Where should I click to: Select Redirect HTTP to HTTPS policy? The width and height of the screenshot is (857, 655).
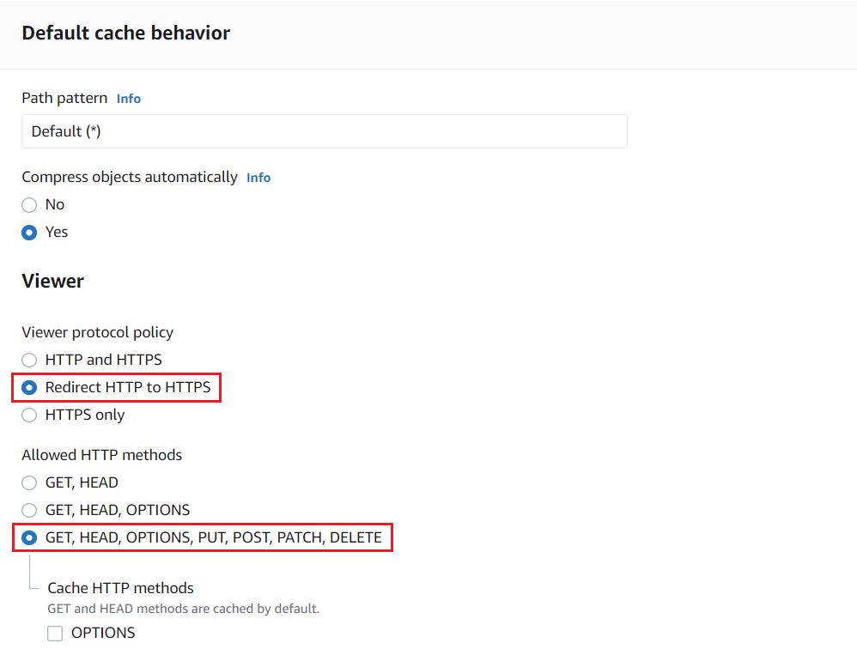click(28, 387)
